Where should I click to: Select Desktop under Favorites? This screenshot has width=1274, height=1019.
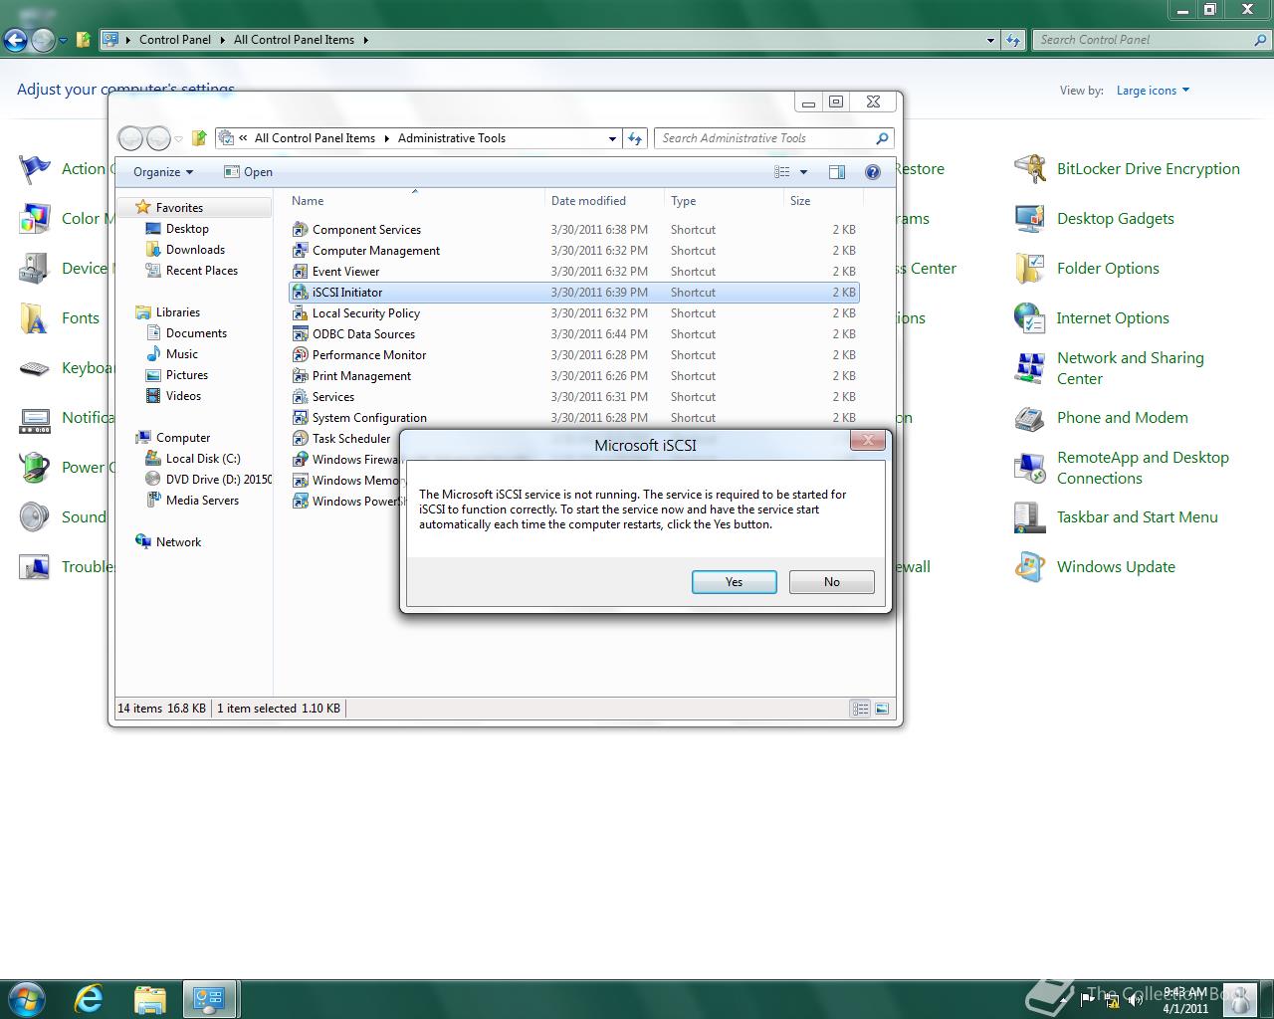[x=187, y=229]
